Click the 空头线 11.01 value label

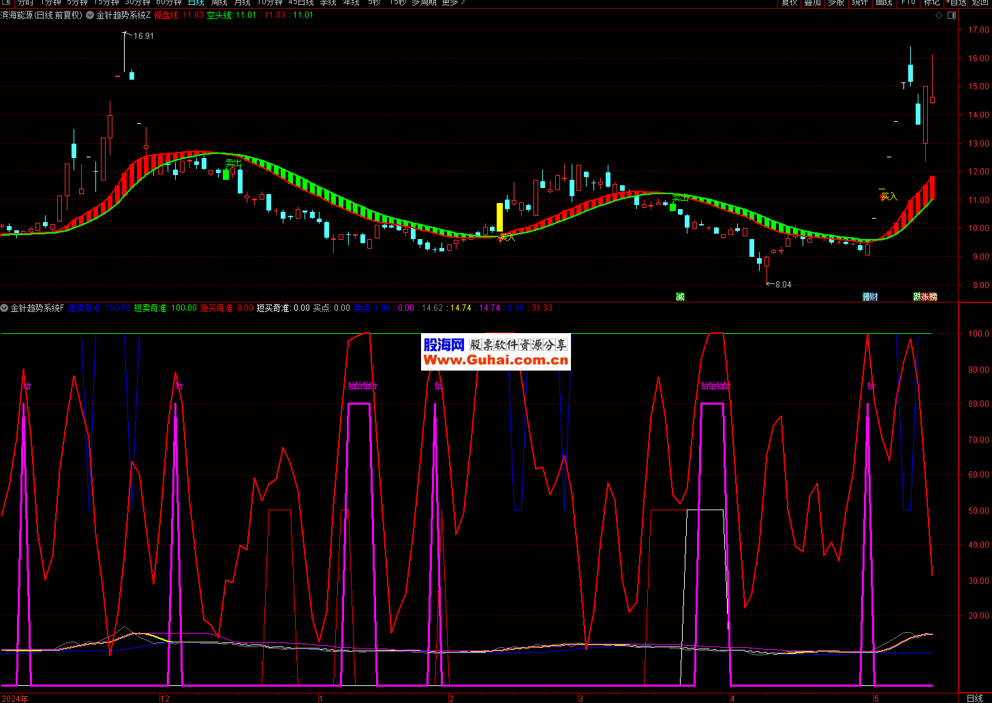(x=232, y=15)
